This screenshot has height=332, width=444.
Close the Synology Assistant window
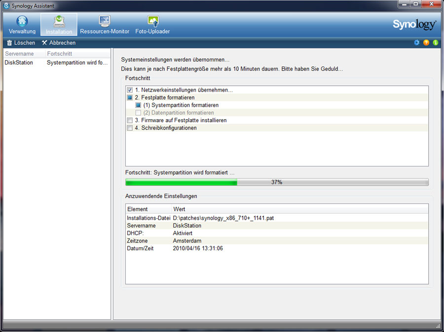pyautogui.click(x=431, y=4)
